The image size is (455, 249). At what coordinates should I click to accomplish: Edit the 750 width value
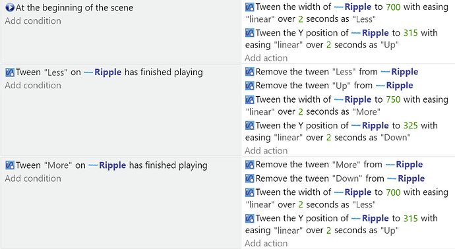(x=393, y=99)
